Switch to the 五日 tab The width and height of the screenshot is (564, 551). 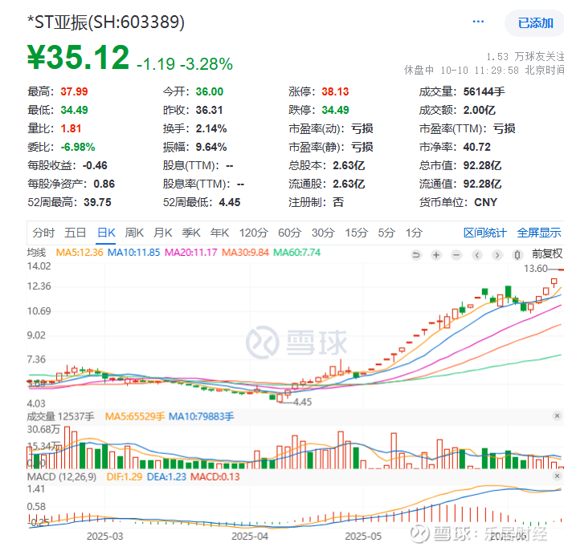coord(75,233)
